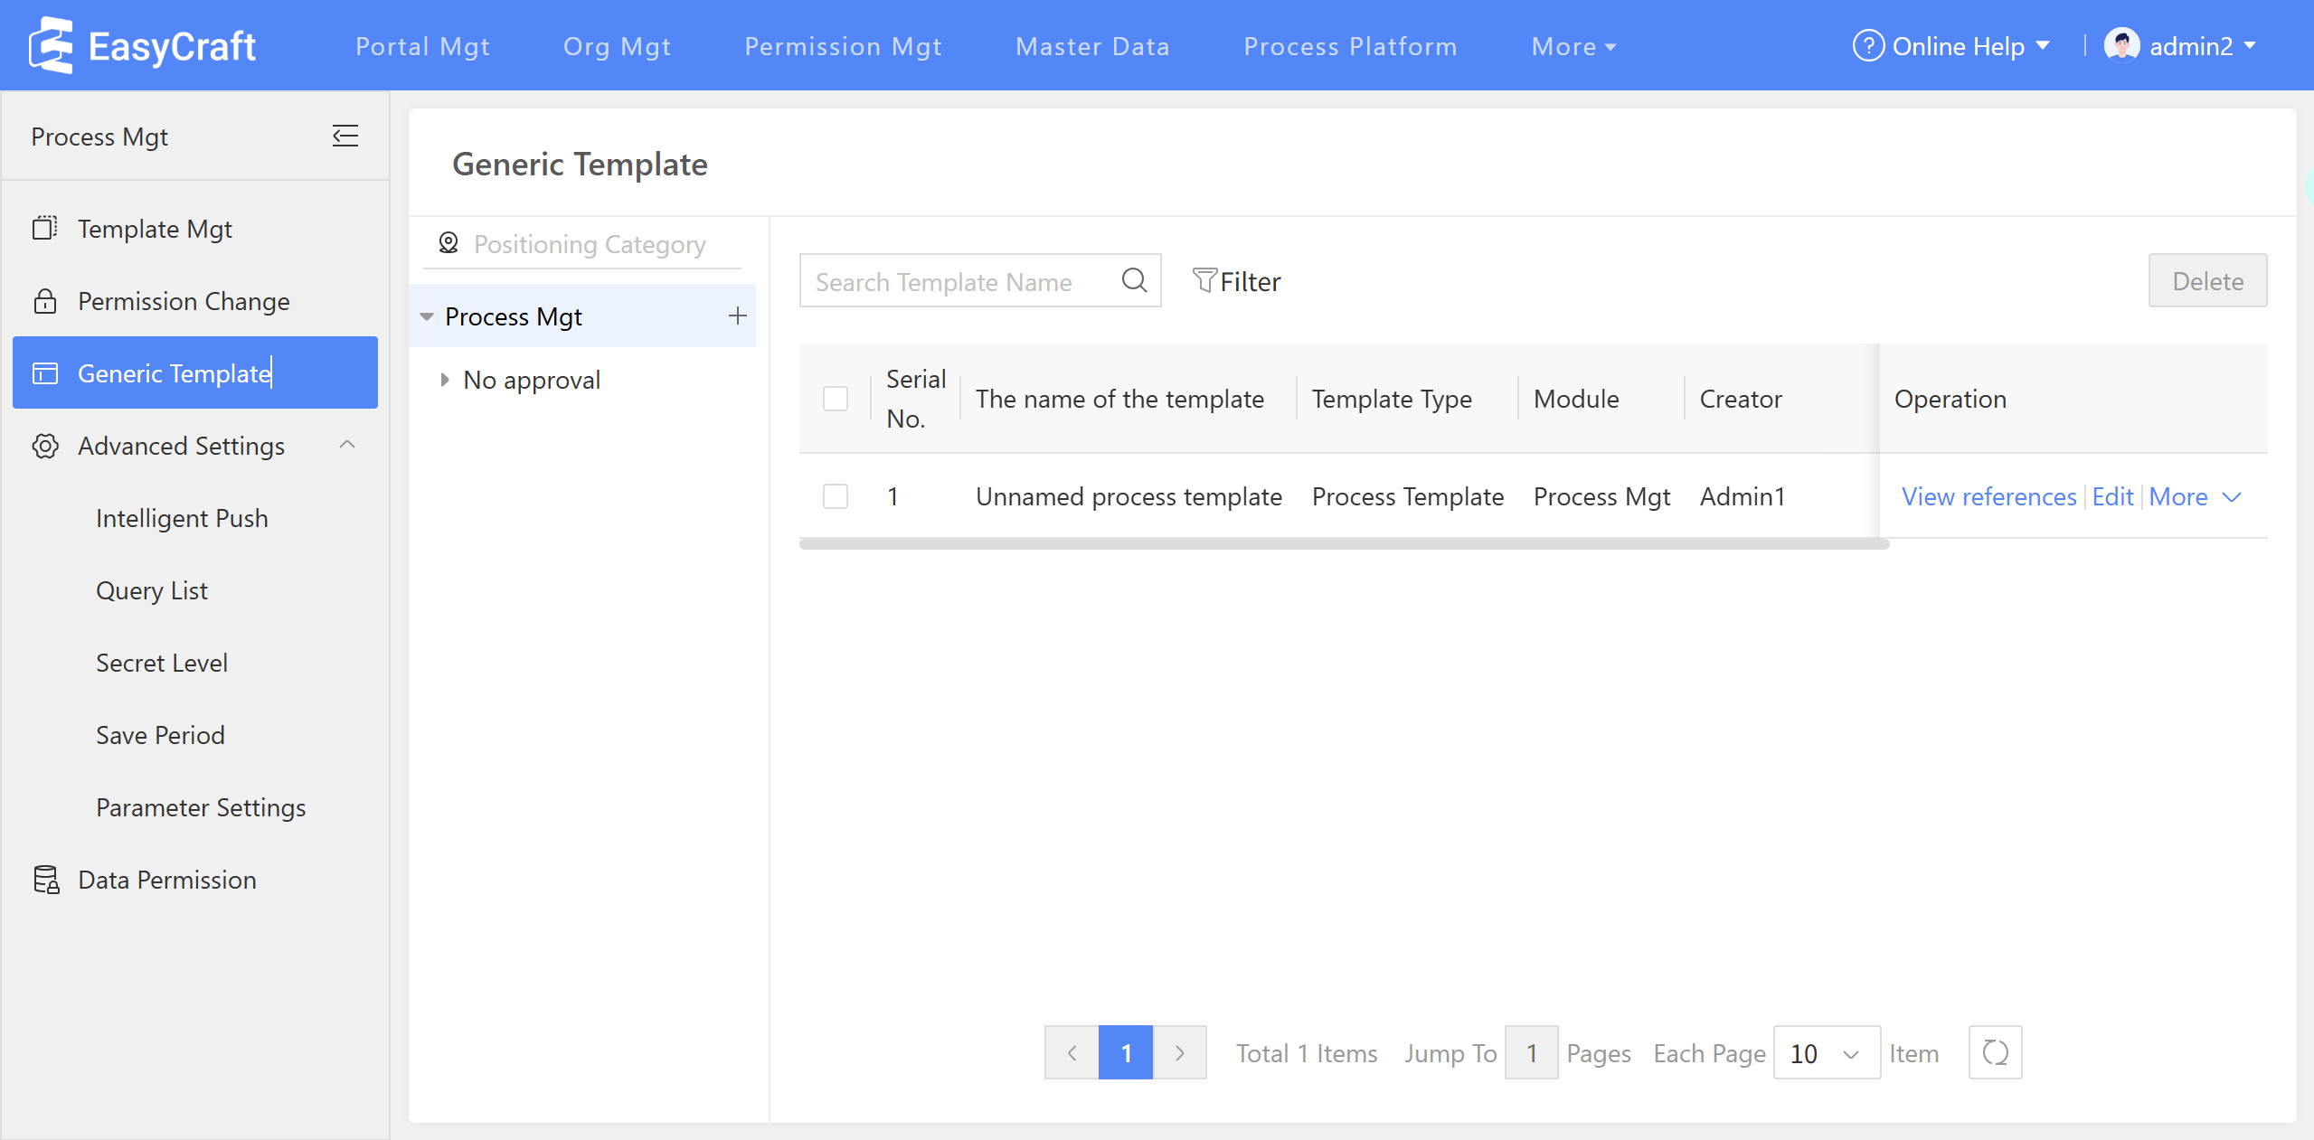Collapse the Advanced Settings section chevron
Screen dimensions: 2314x1140
[x=347, y=445]
